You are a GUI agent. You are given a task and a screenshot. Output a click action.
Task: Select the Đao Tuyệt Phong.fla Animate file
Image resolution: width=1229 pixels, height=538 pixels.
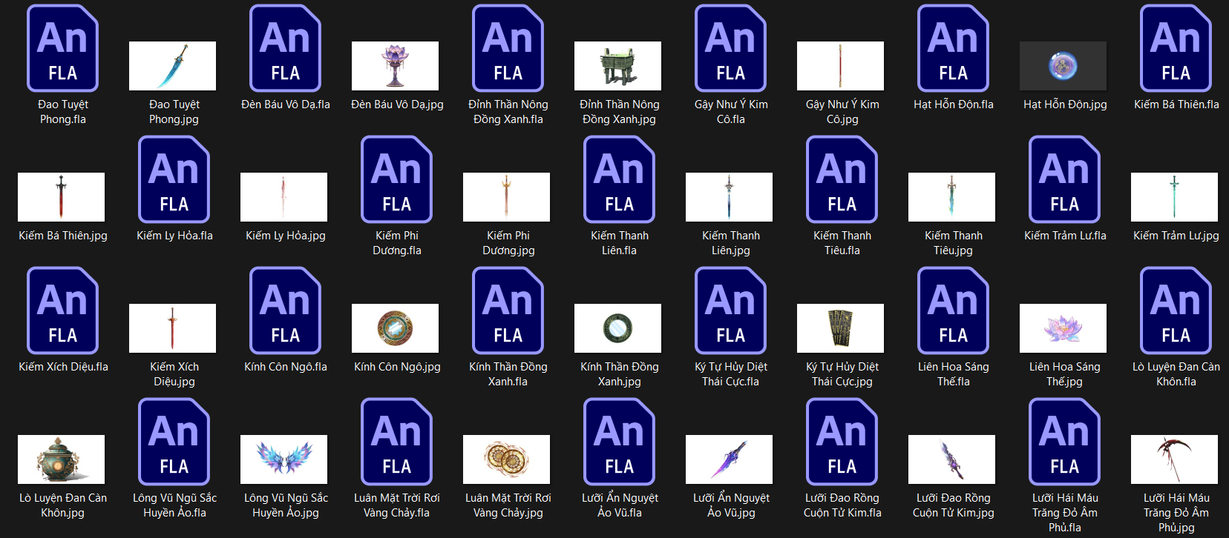63,49
